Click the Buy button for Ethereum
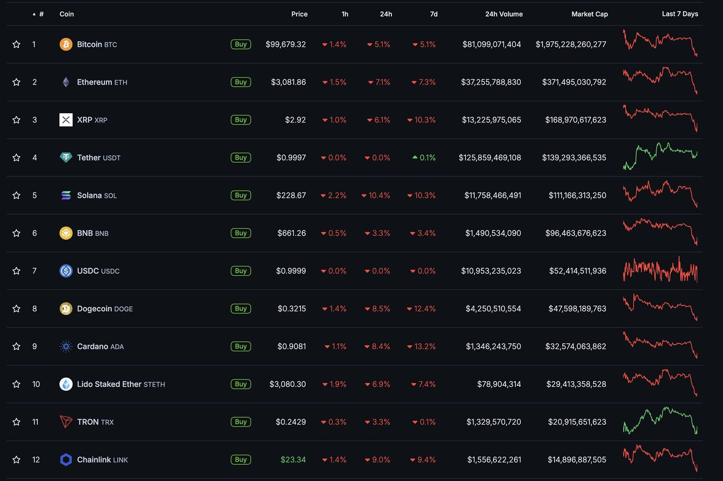The width and height of the screenshot is (723, 481). coord(241,82)
